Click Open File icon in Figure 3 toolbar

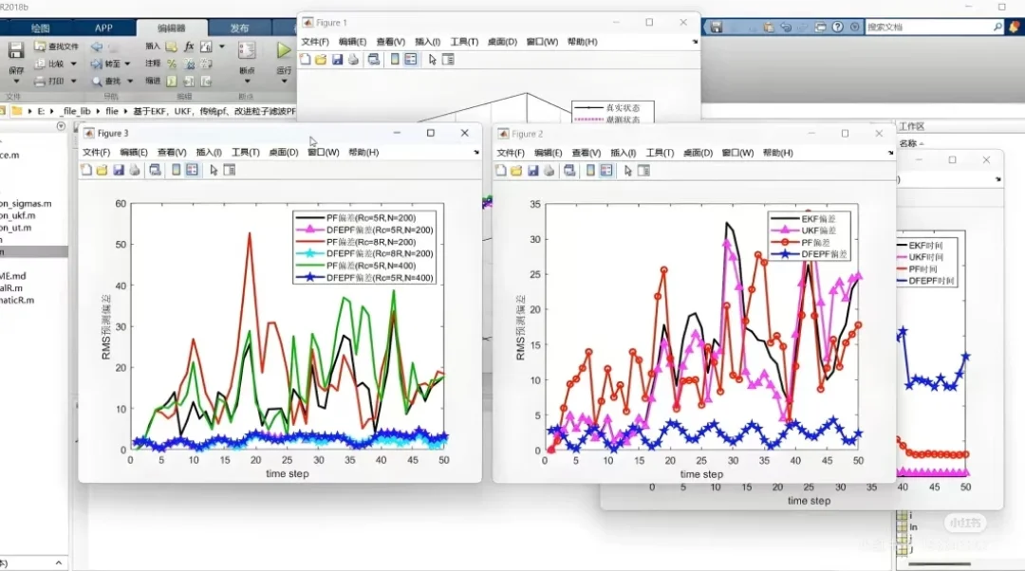(x=102, y=170)
